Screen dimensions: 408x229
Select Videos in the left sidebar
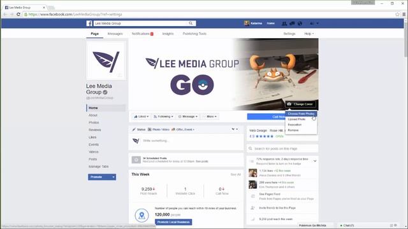tap(94, 151)
